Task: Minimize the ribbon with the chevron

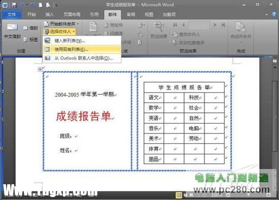Action: (266, 15)
